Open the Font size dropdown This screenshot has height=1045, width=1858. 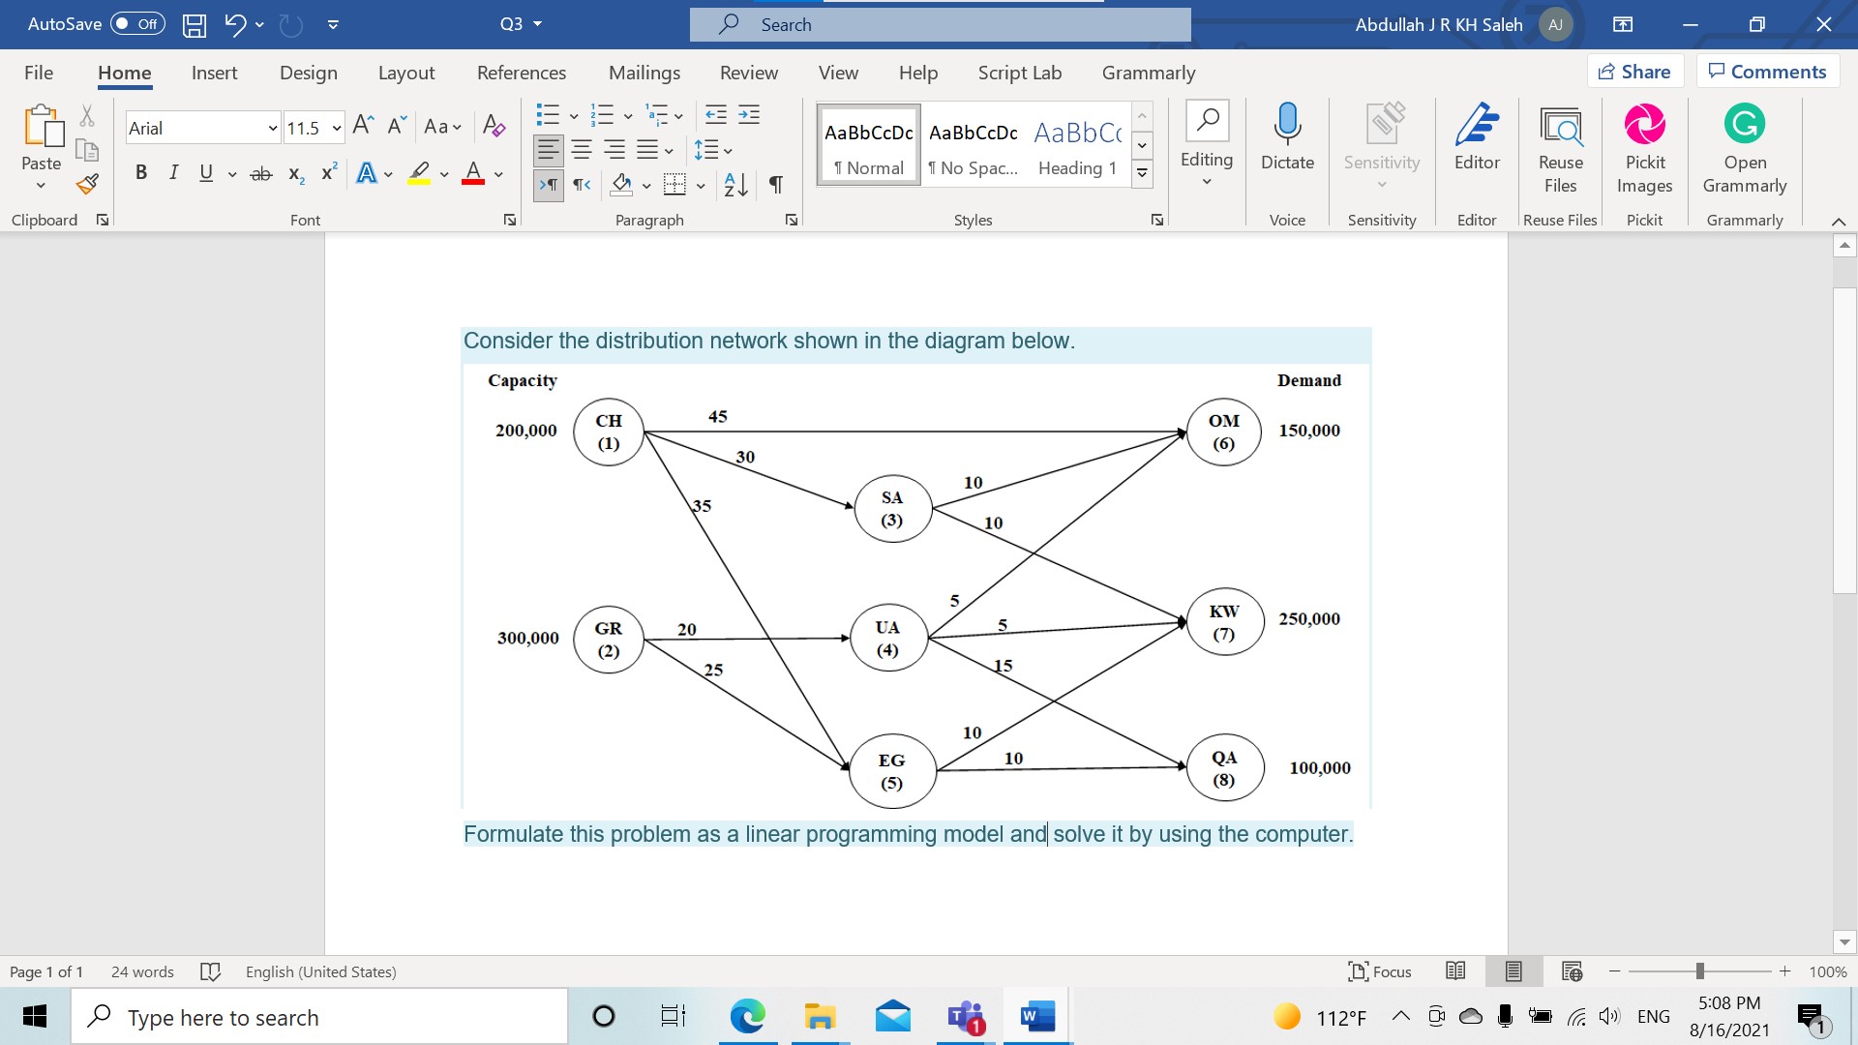(x=338, y=128)
